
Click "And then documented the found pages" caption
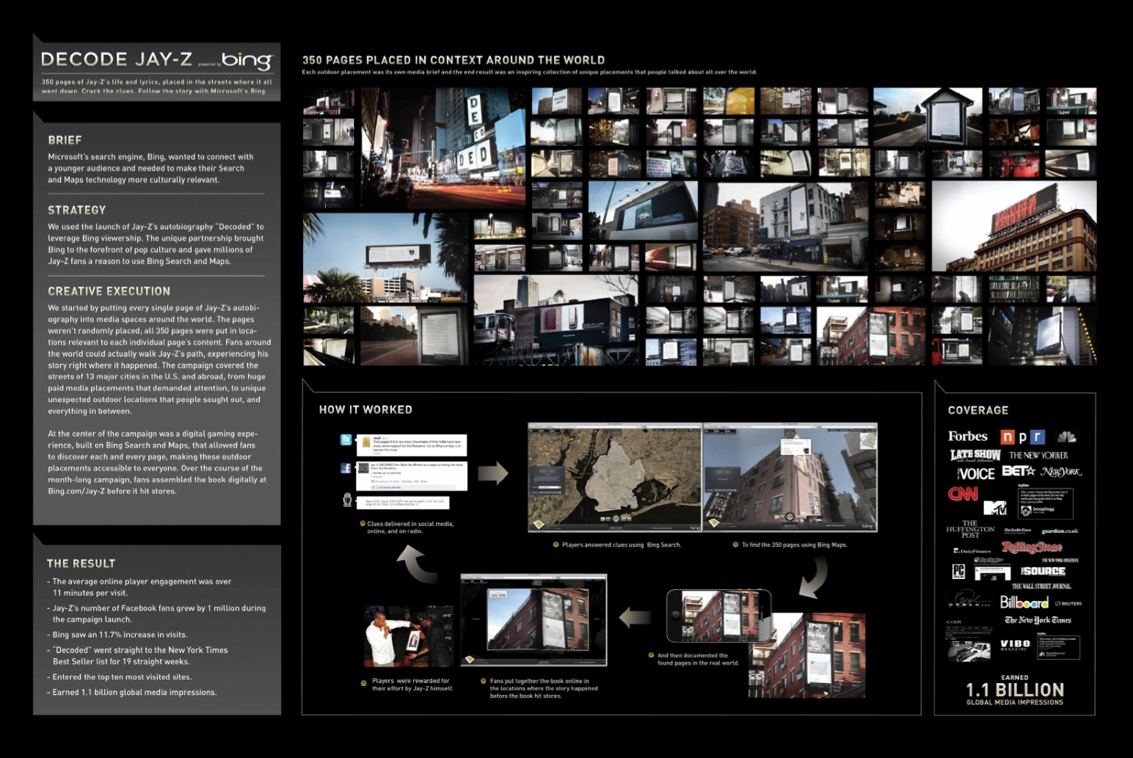(698, 659)
